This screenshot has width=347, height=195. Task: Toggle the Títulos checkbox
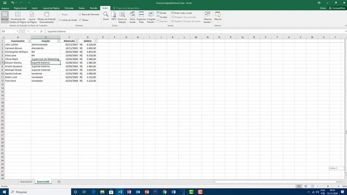click(80, 20)
